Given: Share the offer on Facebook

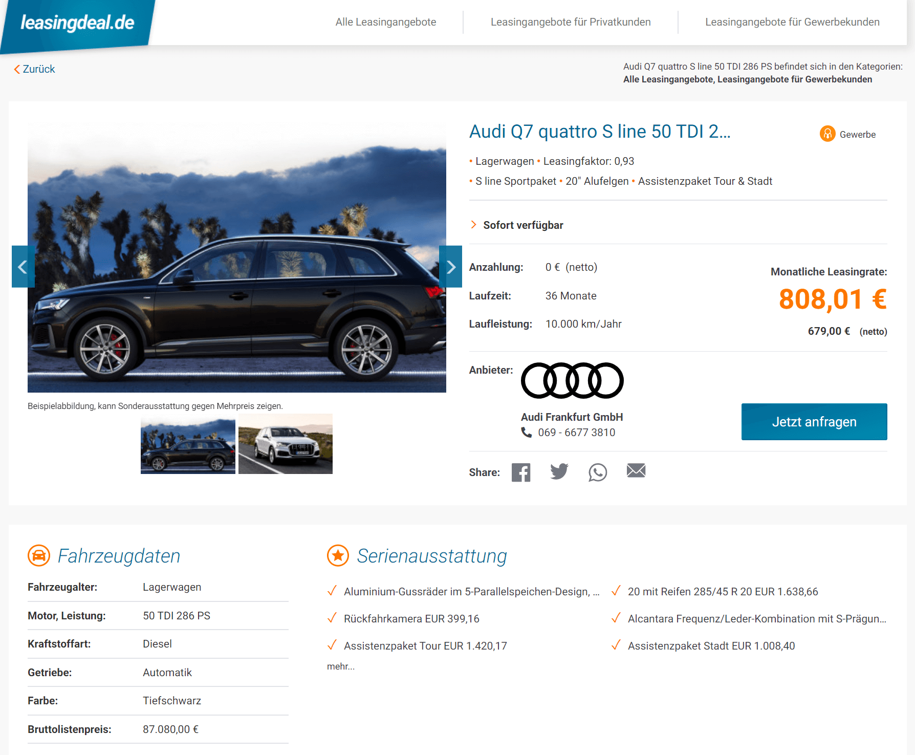Looking at the screenshot, I should point(521,472).
